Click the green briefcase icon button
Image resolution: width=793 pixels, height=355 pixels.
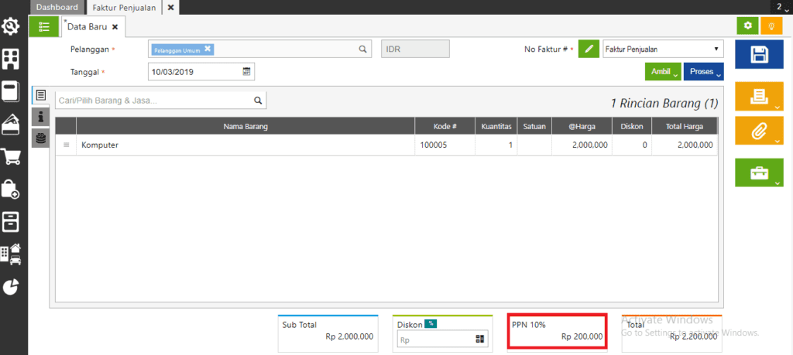760,172
